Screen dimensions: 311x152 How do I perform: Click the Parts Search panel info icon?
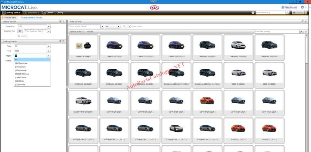tap(303, 21)
